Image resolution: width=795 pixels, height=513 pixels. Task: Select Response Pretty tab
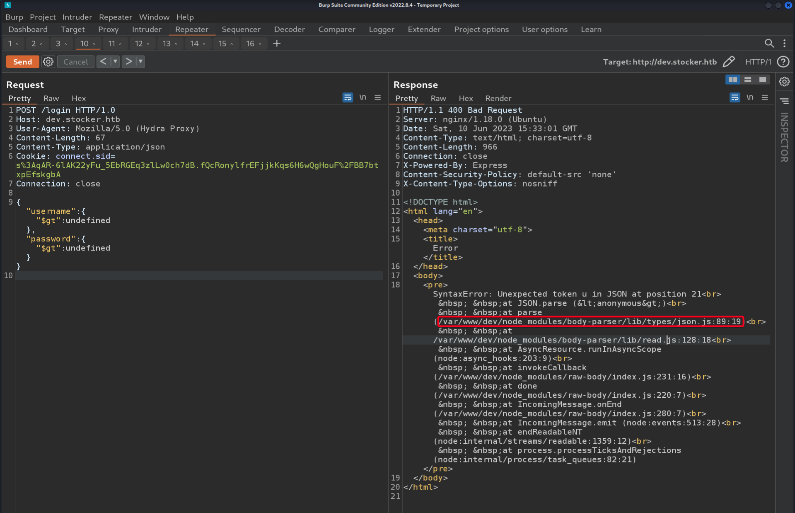point(406,98)
